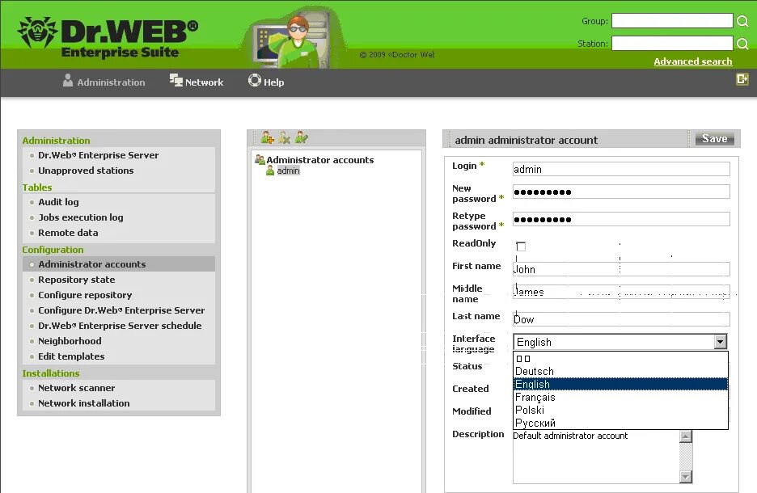This screenshot has width=757, height=493.
Task: Select admin account in the tree
Action: point(288,171)
